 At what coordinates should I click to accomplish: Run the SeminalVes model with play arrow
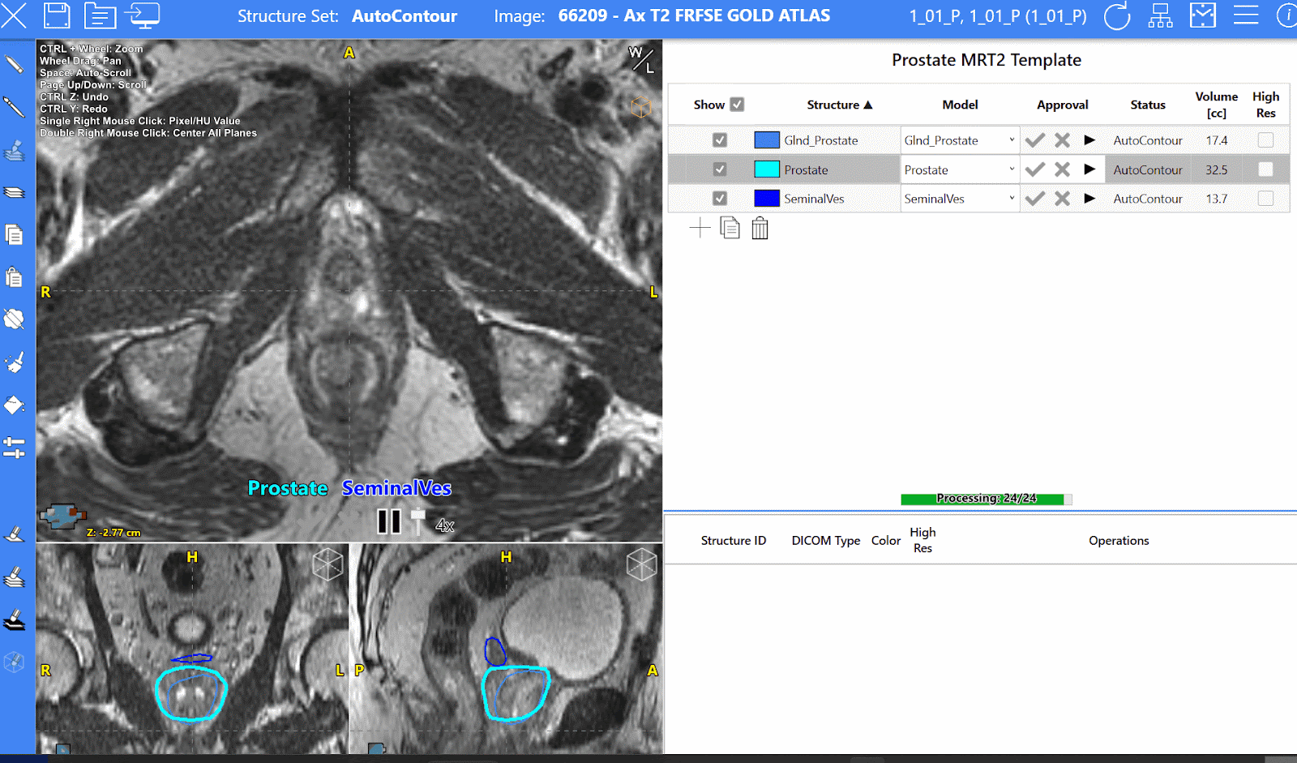[x=1089, y=199]
